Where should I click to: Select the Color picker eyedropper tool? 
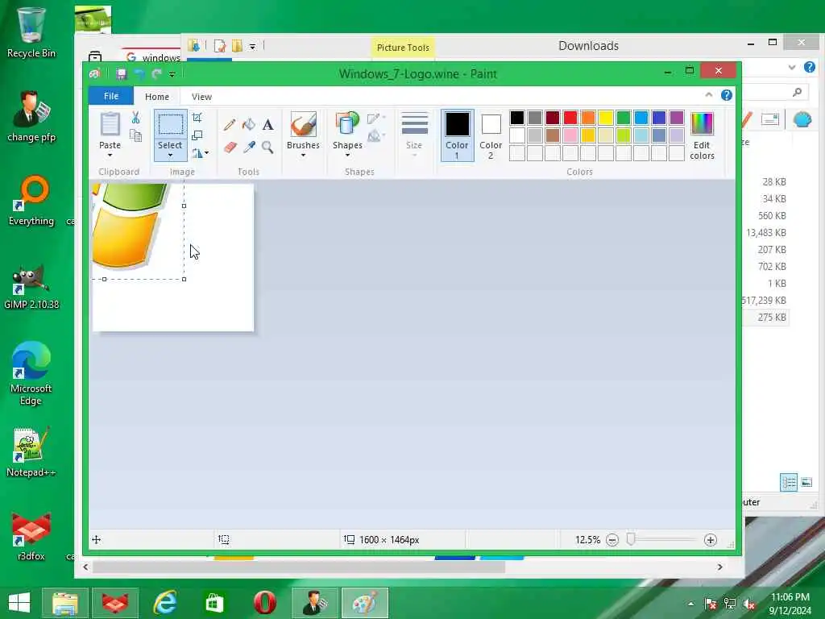point(249,147)
